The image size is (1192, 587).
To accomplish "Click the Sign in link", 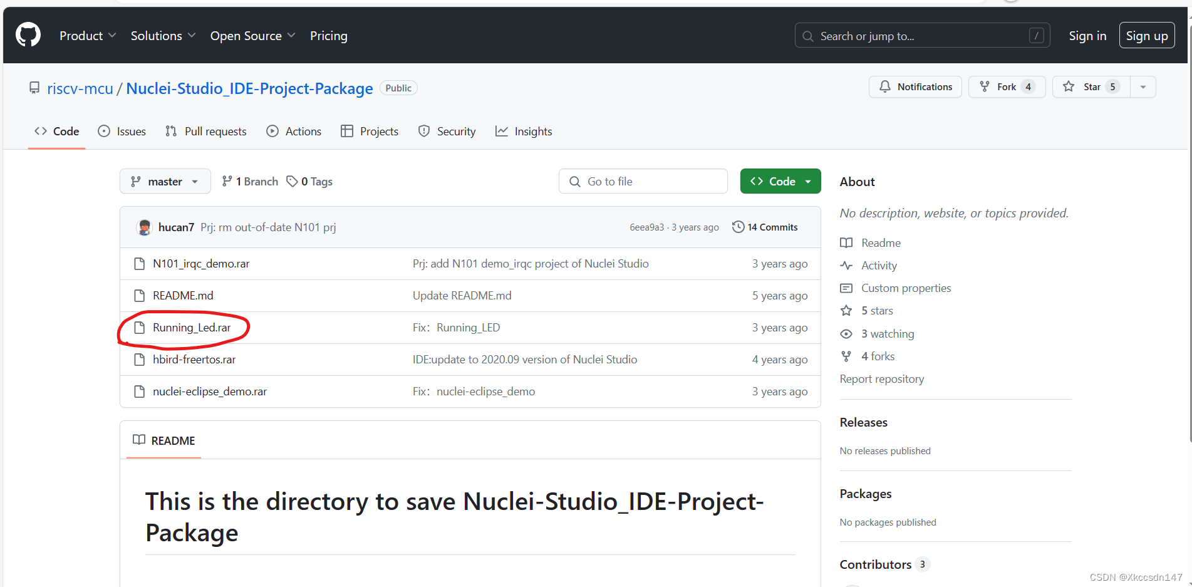I will point(1087,36).
